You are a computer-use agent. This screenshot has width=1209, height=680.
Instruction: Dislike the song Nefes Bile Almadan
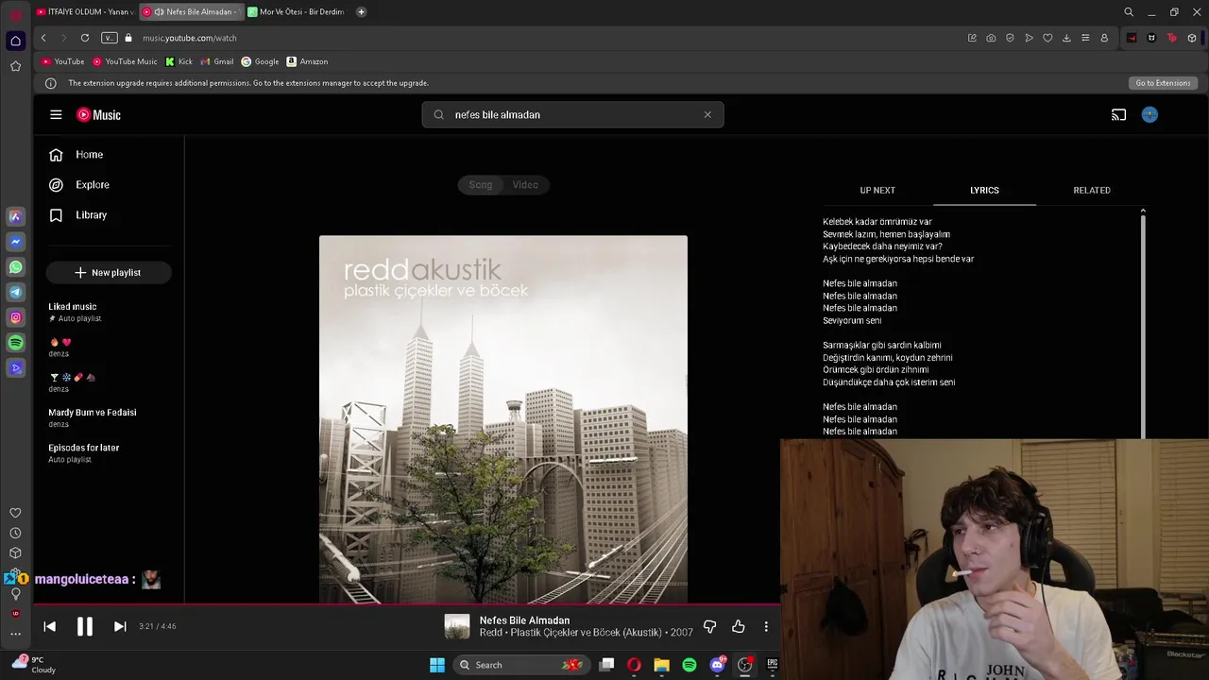[709, 626]
